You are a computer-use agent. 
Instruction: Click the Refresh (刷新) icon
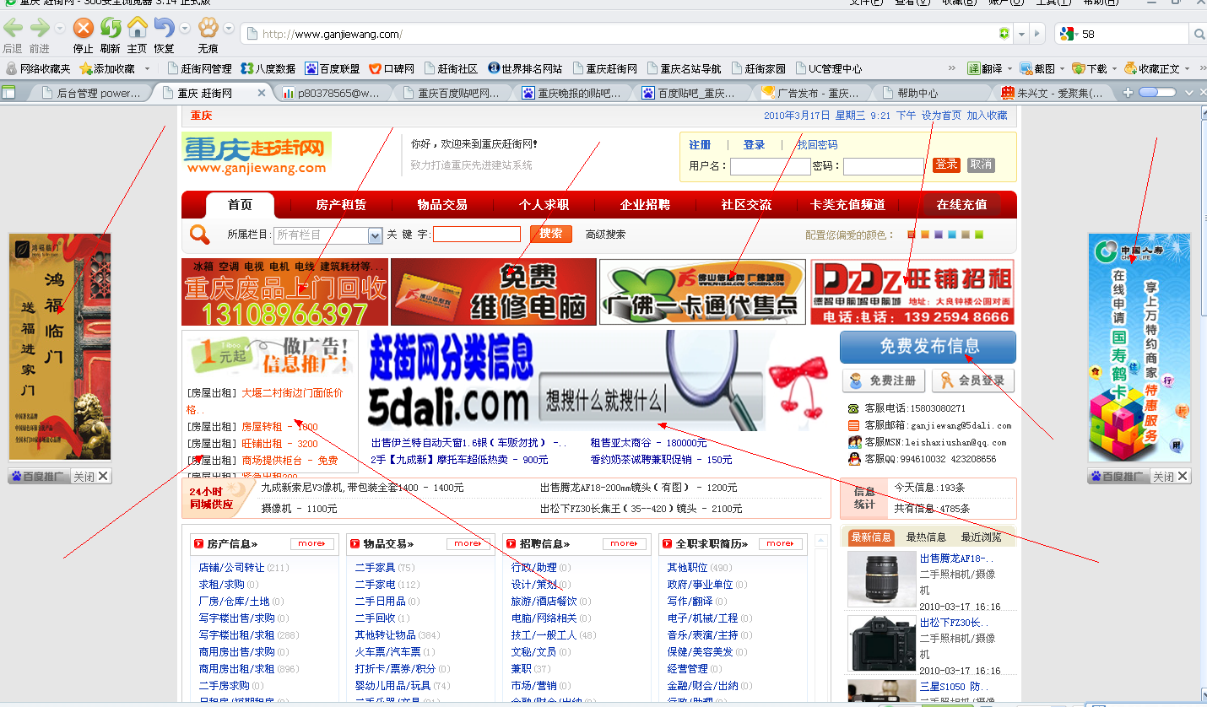point(111,29)
